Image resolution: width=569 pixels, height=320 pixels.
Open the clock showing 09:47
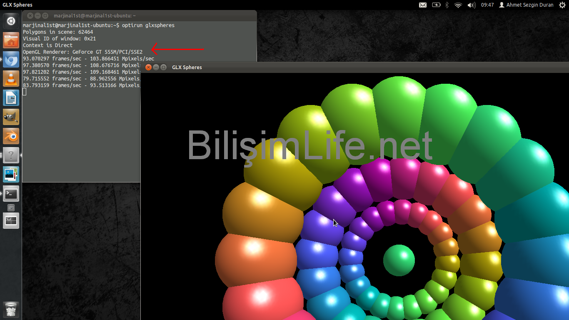[x=487, y=5]
